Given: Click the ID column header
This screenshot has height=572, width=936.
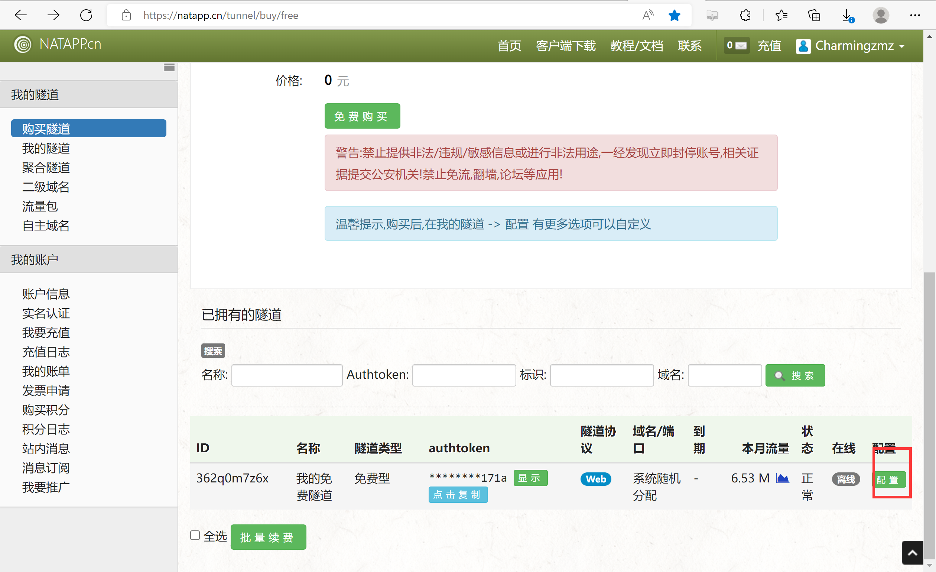Looking at the screenshot, I should (203, 448).
